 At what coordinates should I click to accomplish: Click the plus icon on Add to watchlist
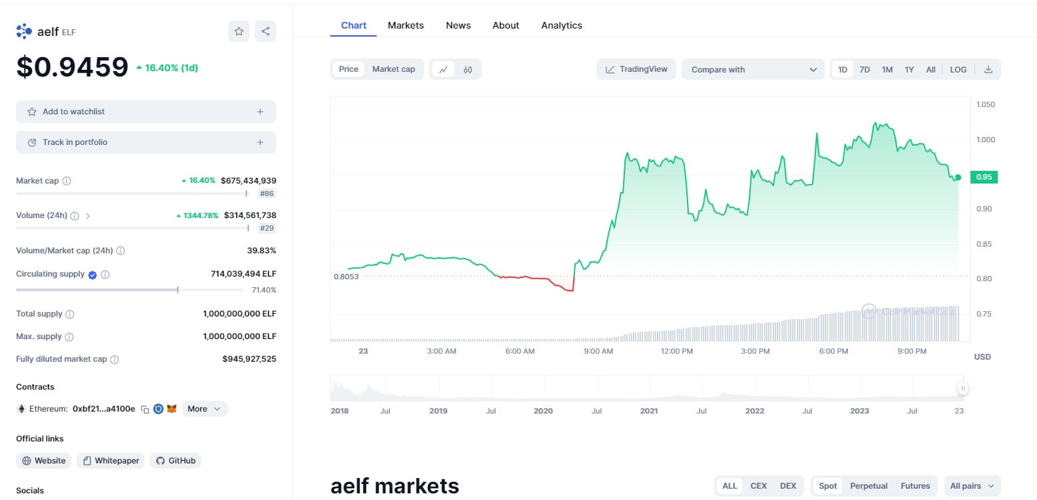[260, 112]
